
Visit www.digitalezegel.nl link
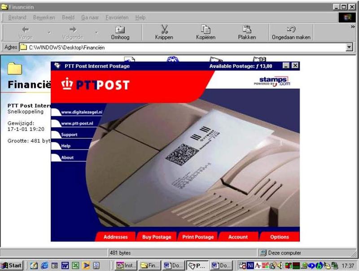click(82, 112)
